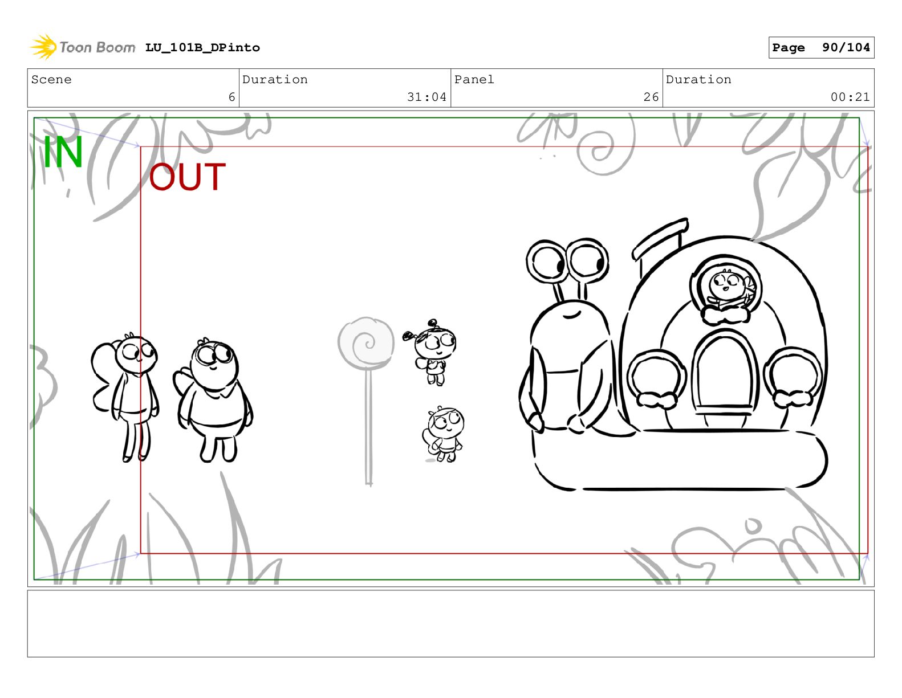This screenshot has height=698, width=902.
Task: Click the red 'OUT' camera label
Action: tap(188, 177)
